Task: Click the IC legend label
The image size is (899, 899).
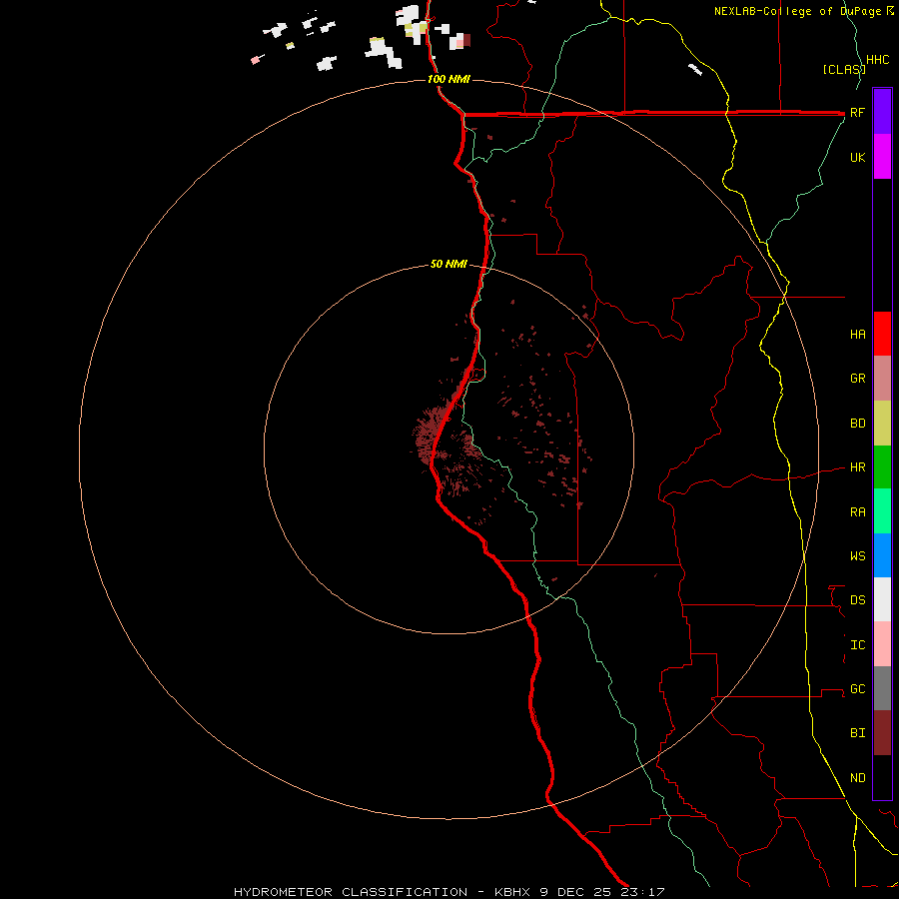Action: (x=857, y=645)
